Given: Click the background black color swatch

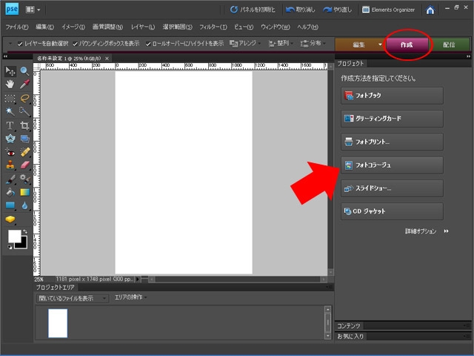Looking at the screenshot, I should [22, 244].
